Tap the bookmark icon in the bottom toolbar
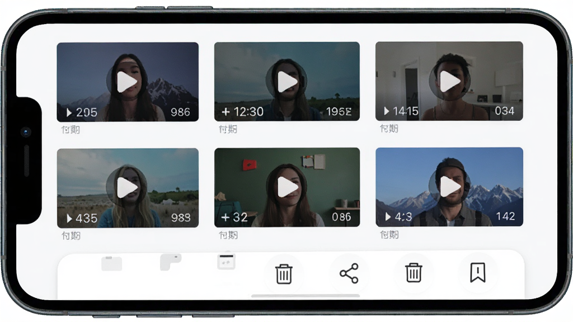The height and width of the screenshot is (322, 573). (x=478, y=273)
